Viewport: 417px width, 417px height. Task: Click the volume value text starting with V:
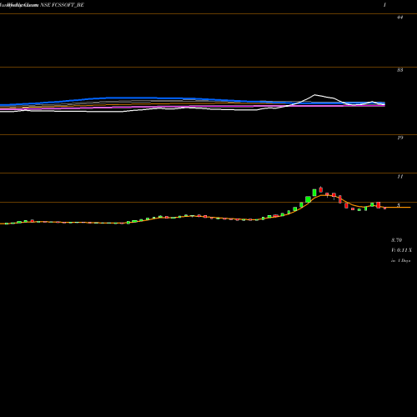[x=401, y=250]
